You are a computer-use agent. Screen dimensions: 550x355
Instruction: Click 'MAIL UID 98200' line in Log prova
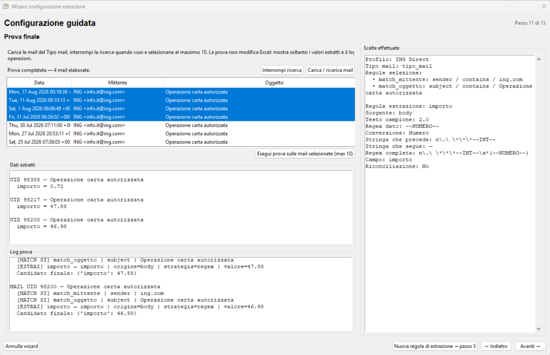pyautogui.click(x=85, y=287)
